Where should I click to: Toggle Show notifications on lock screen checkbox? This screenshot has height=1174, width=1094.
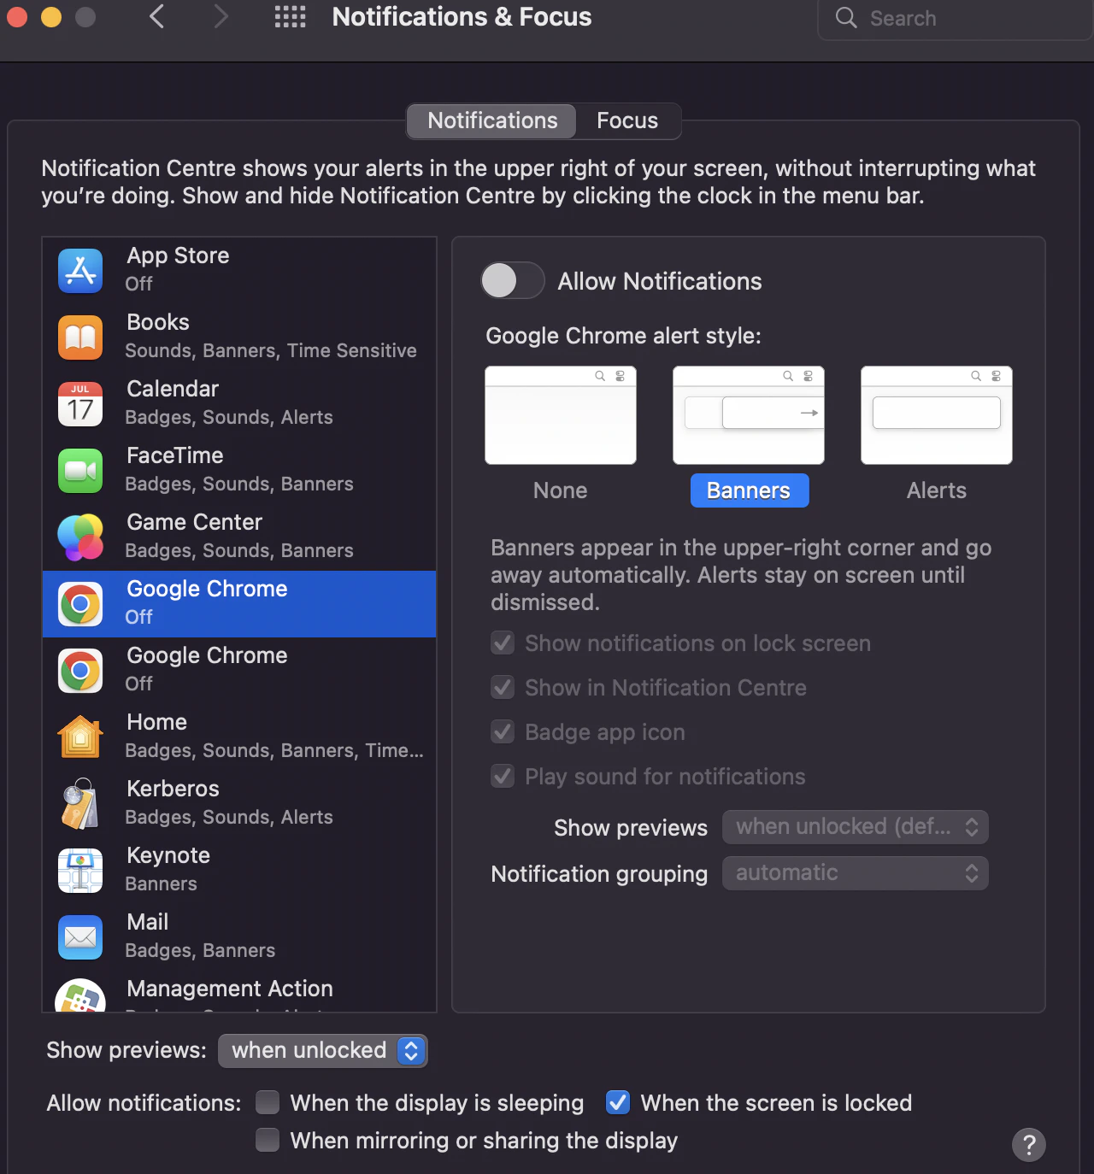503,643
